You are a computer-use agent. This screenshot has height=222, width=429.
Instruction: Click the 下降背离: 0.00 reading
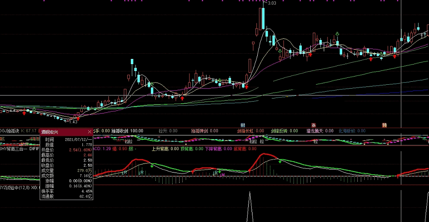click(218, 149)
